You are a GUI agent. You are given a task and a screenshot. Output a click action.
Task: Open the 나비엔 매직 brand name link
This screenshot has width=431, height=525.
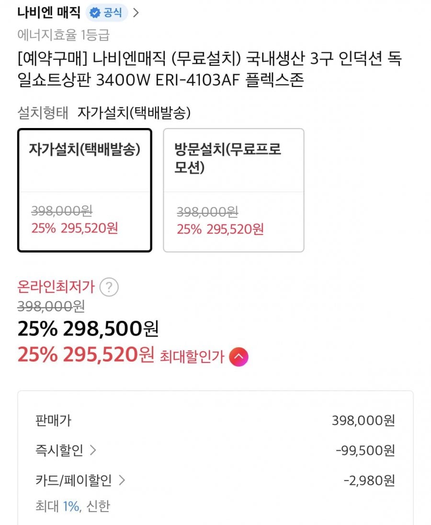tap(48, 12)
